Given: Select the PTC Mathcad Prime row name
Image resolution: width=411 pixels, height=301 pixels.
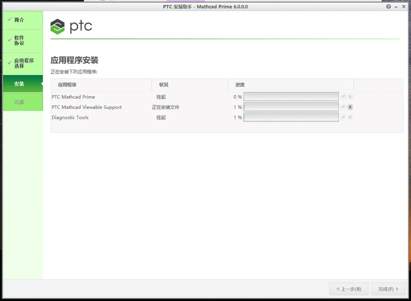Looking at the screenshot, I should pos(73,97).
